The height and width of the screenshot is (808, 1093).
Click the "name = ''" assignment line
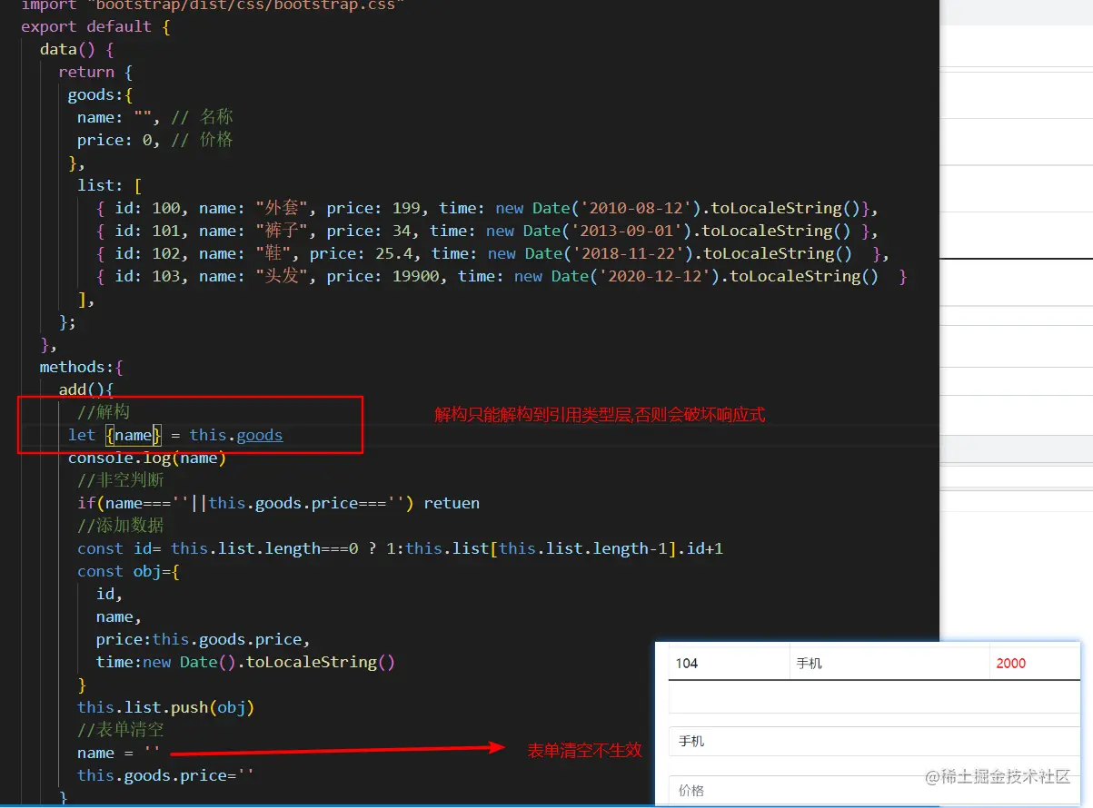point(119,753)
